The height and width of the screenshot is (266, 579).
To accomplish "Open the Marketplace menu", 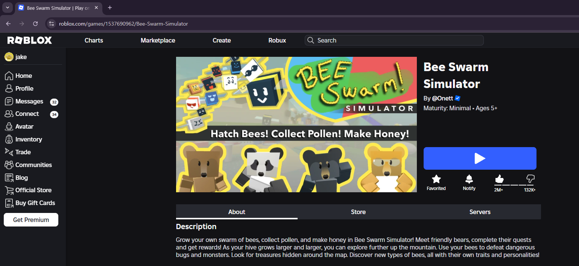I will point(158,40).
